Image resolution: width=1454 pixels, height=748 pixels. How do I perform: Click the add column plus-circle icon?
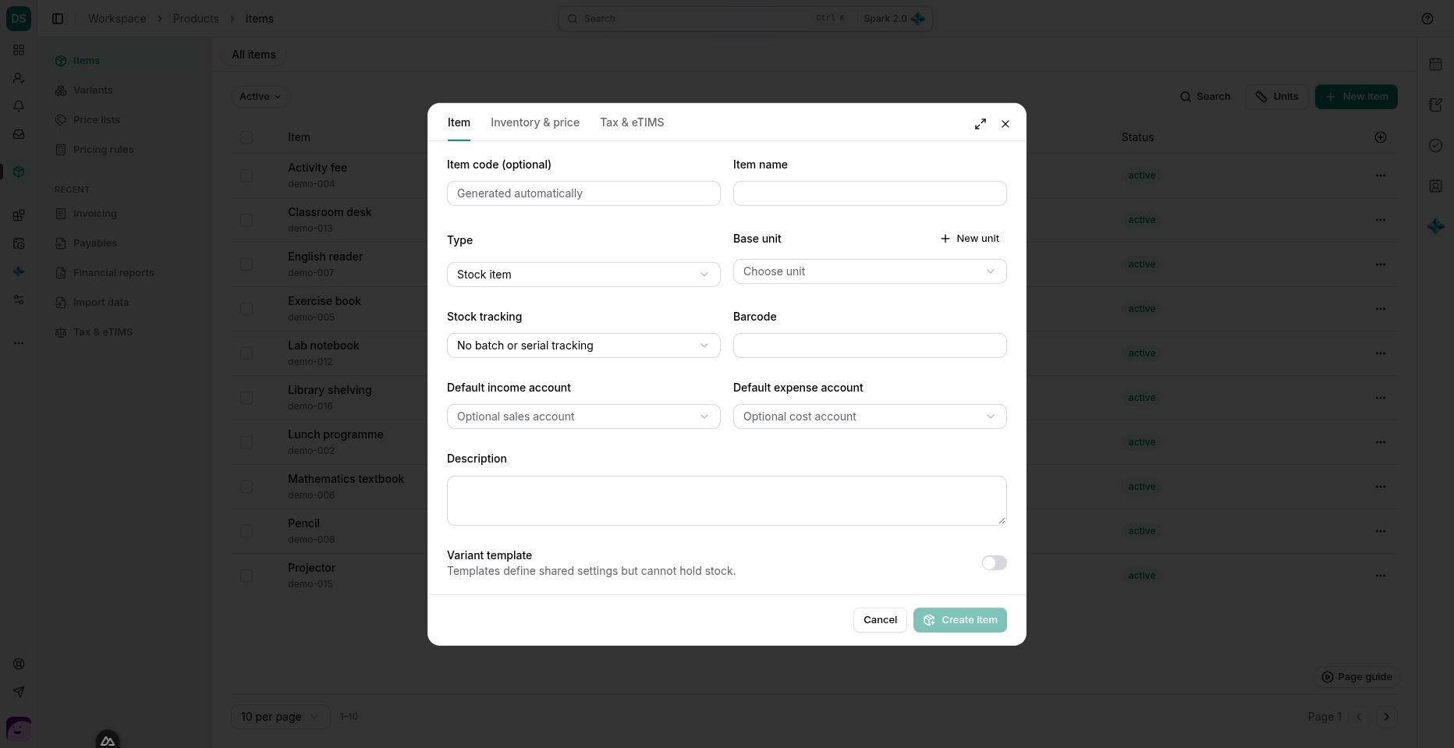(x=1381, y=137)
